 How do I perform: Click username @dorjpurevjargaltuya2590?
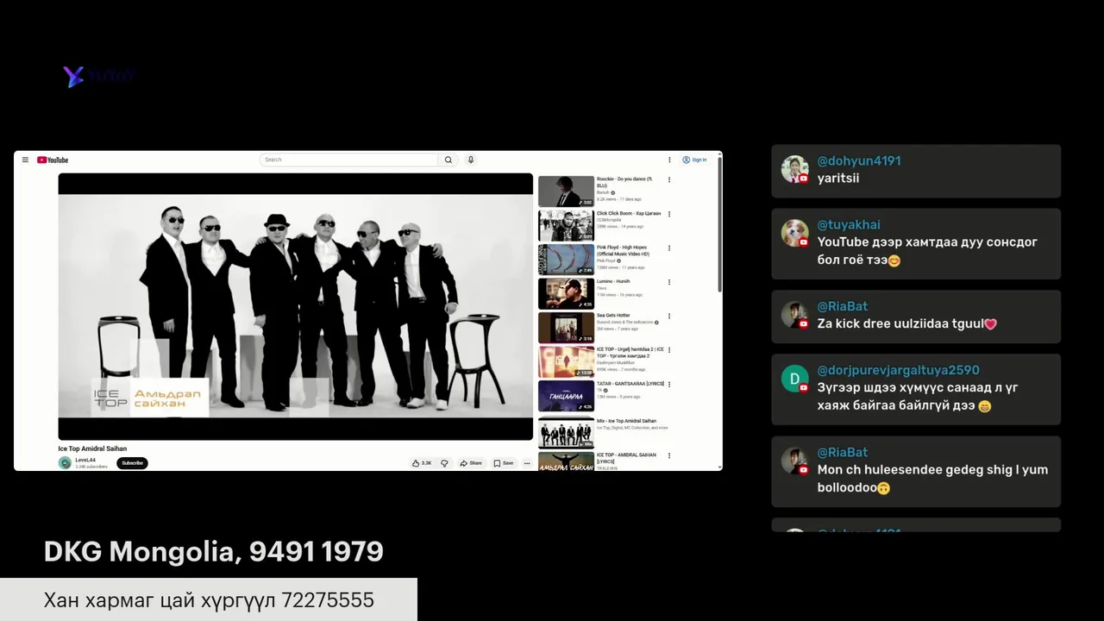click(x=898, y=370)
